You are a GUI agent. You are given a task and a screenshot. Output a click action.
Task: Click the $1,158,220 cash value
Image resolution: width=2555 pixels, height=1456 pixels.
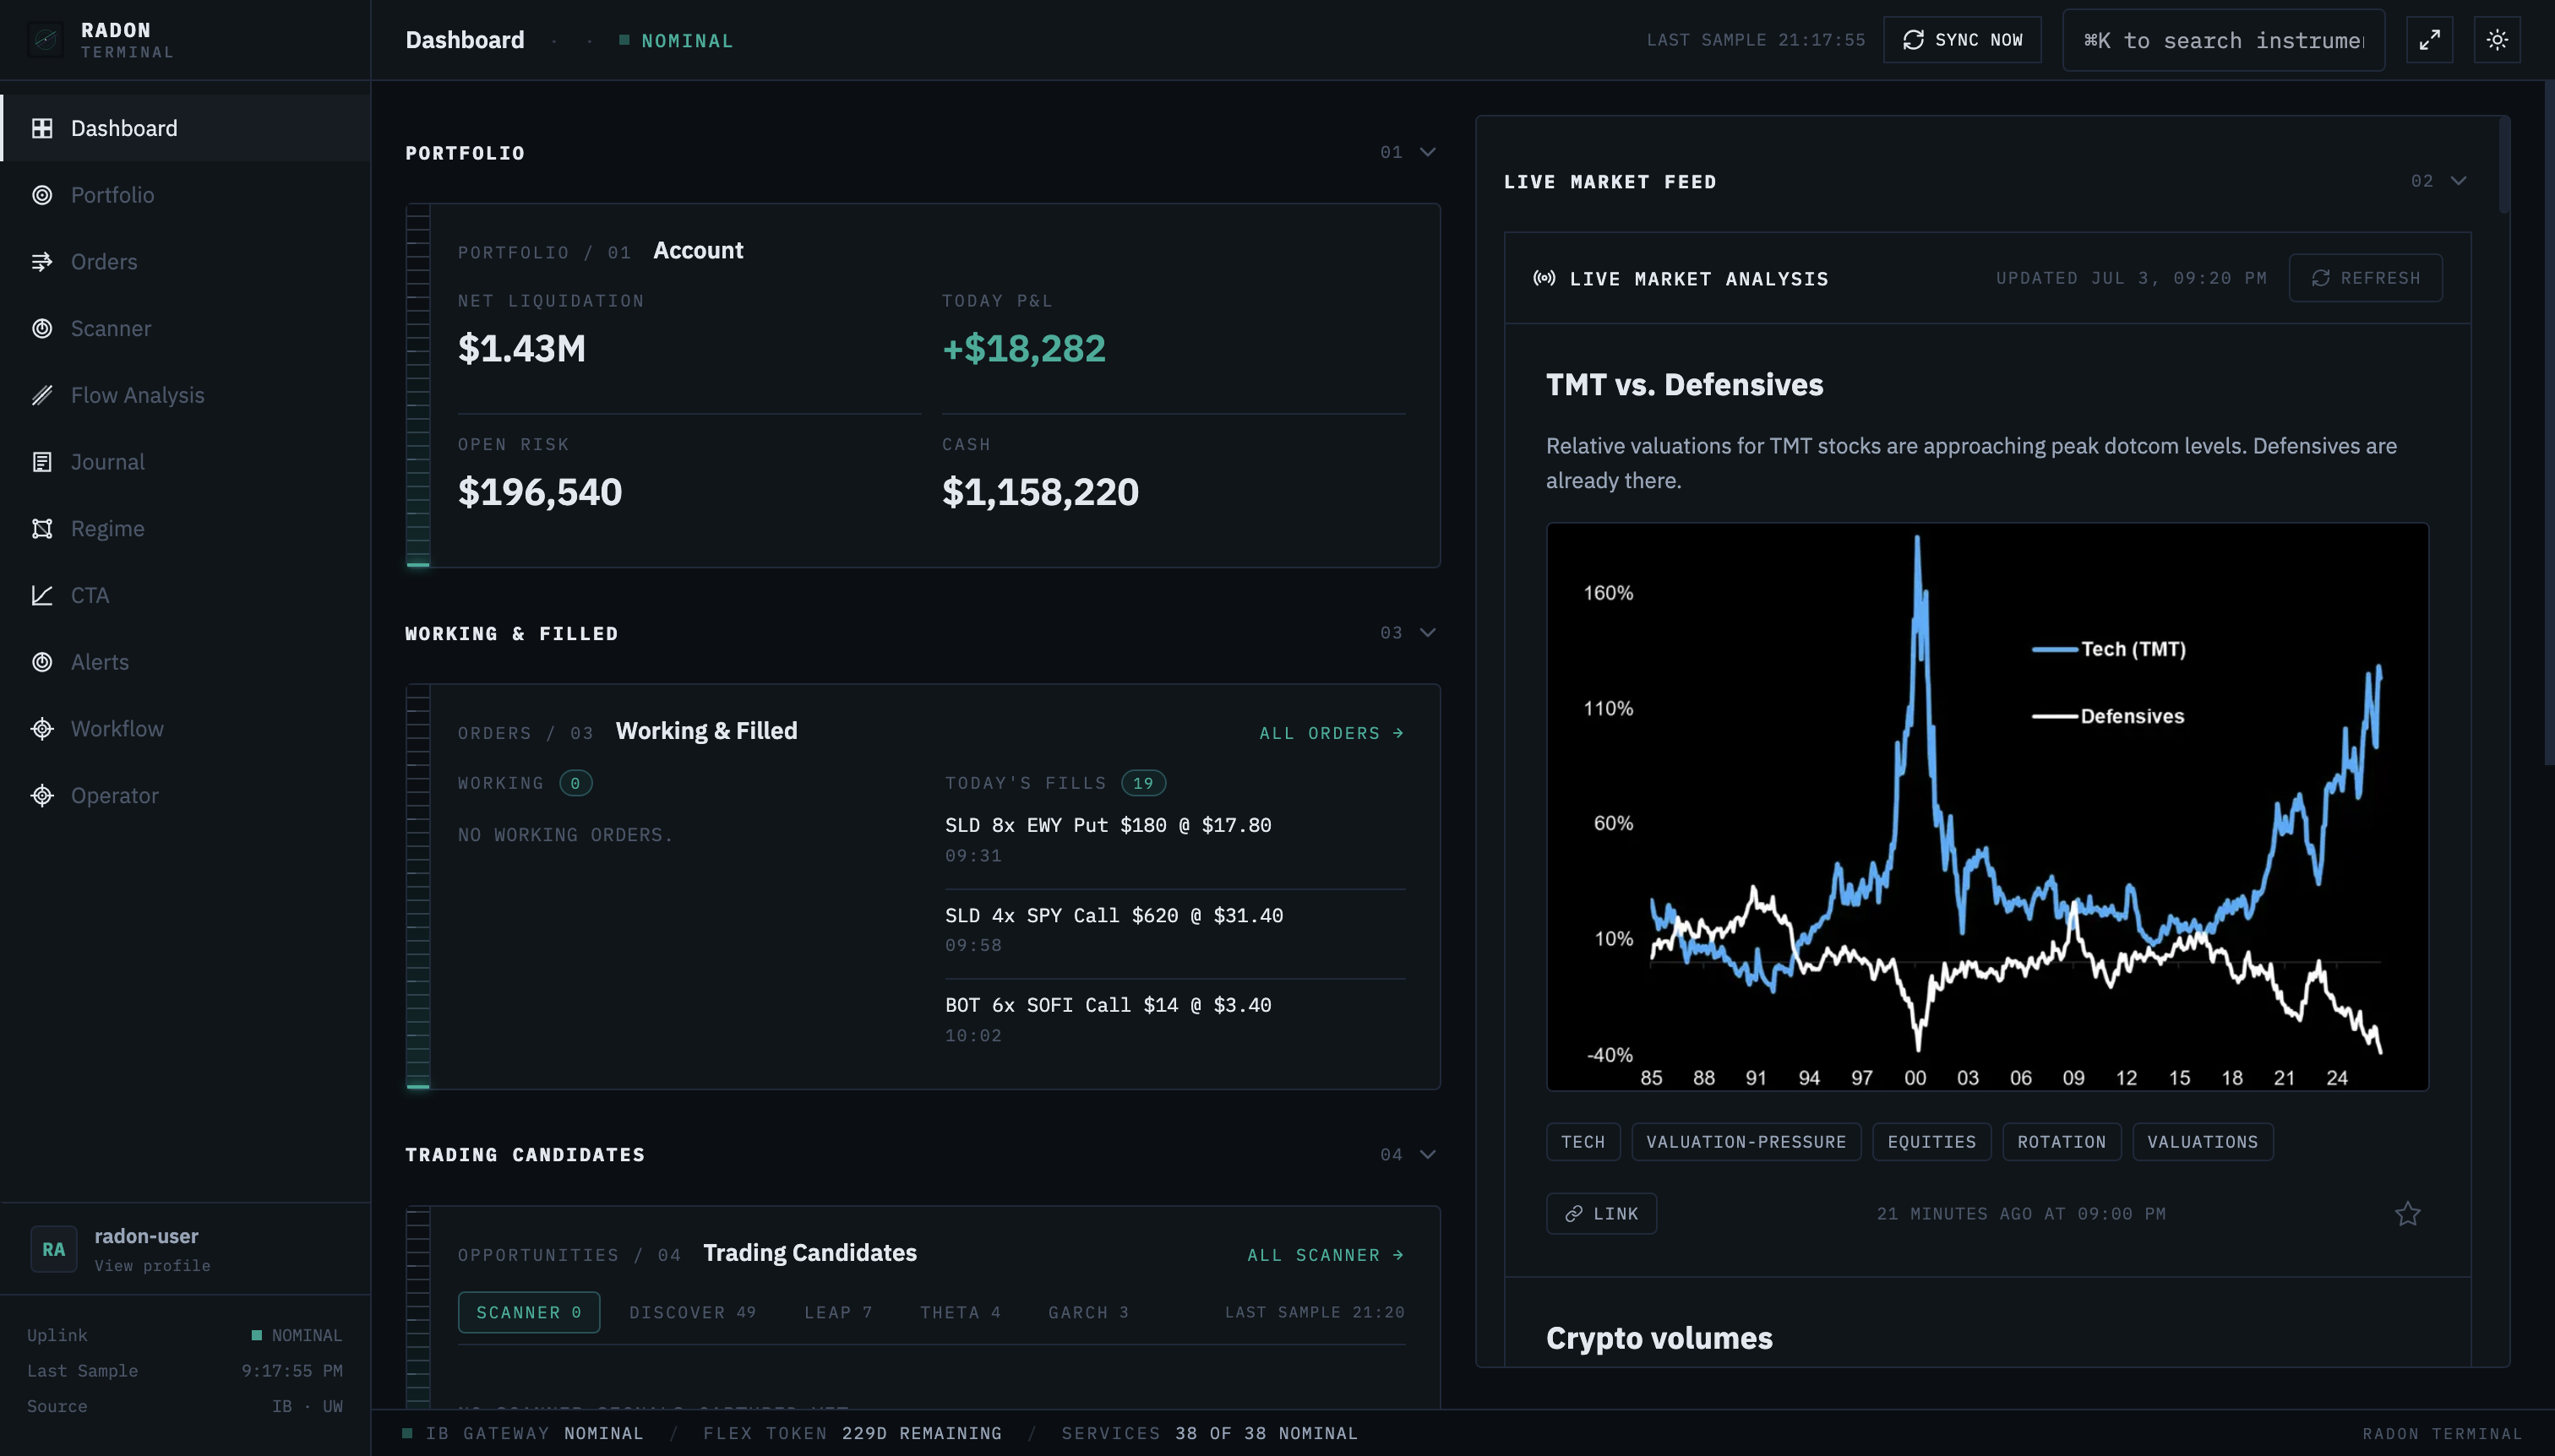point(1040,492)
